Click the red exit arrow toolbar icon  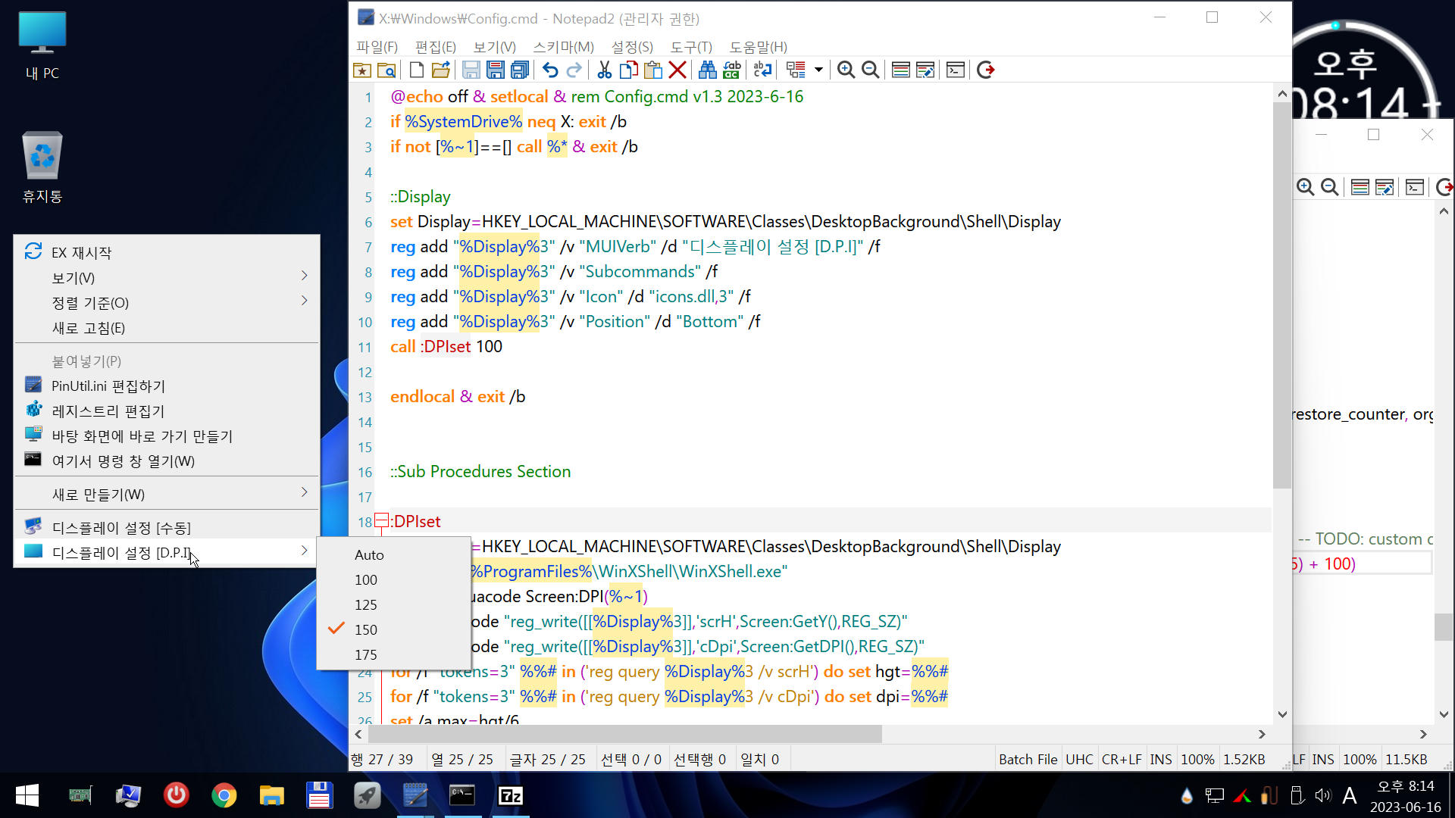coord(985,70)
